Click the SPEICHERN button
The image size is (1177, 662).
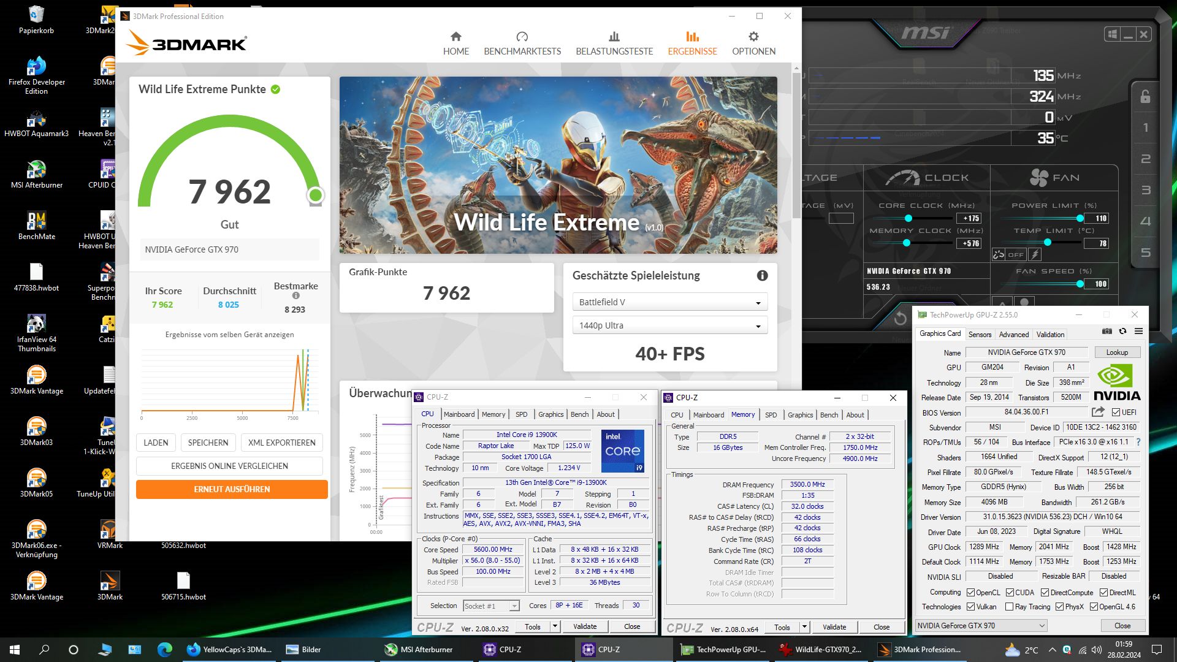(x=208, y=443)
